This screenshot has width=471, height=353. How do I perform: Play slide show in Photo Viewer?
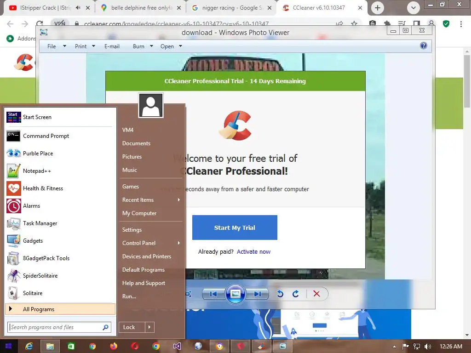click(x=235, y=294)
